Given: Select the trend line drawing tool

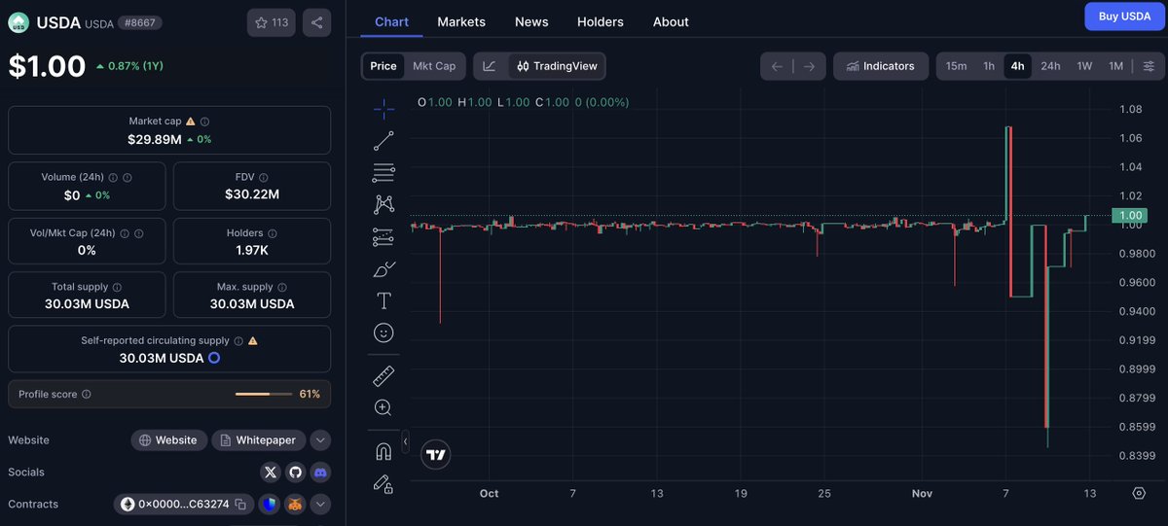Looking at the screenshot, I should [x=383, y=140].
